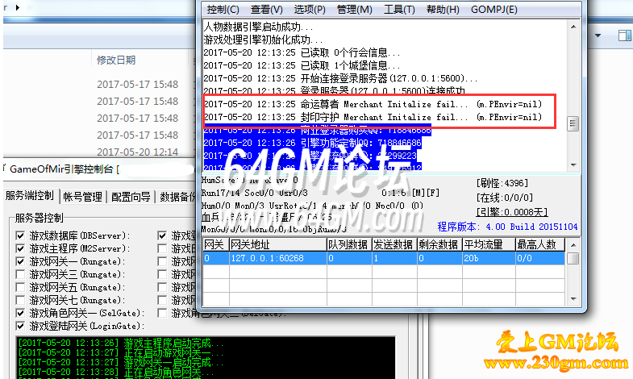
Task: Uncheck 游戏网关一 (Rungate) checkbox
Action: click(20, 261)
